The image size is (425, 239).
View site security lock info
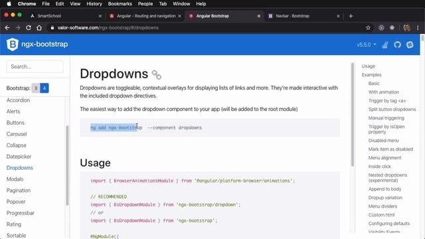pos(52,28)
